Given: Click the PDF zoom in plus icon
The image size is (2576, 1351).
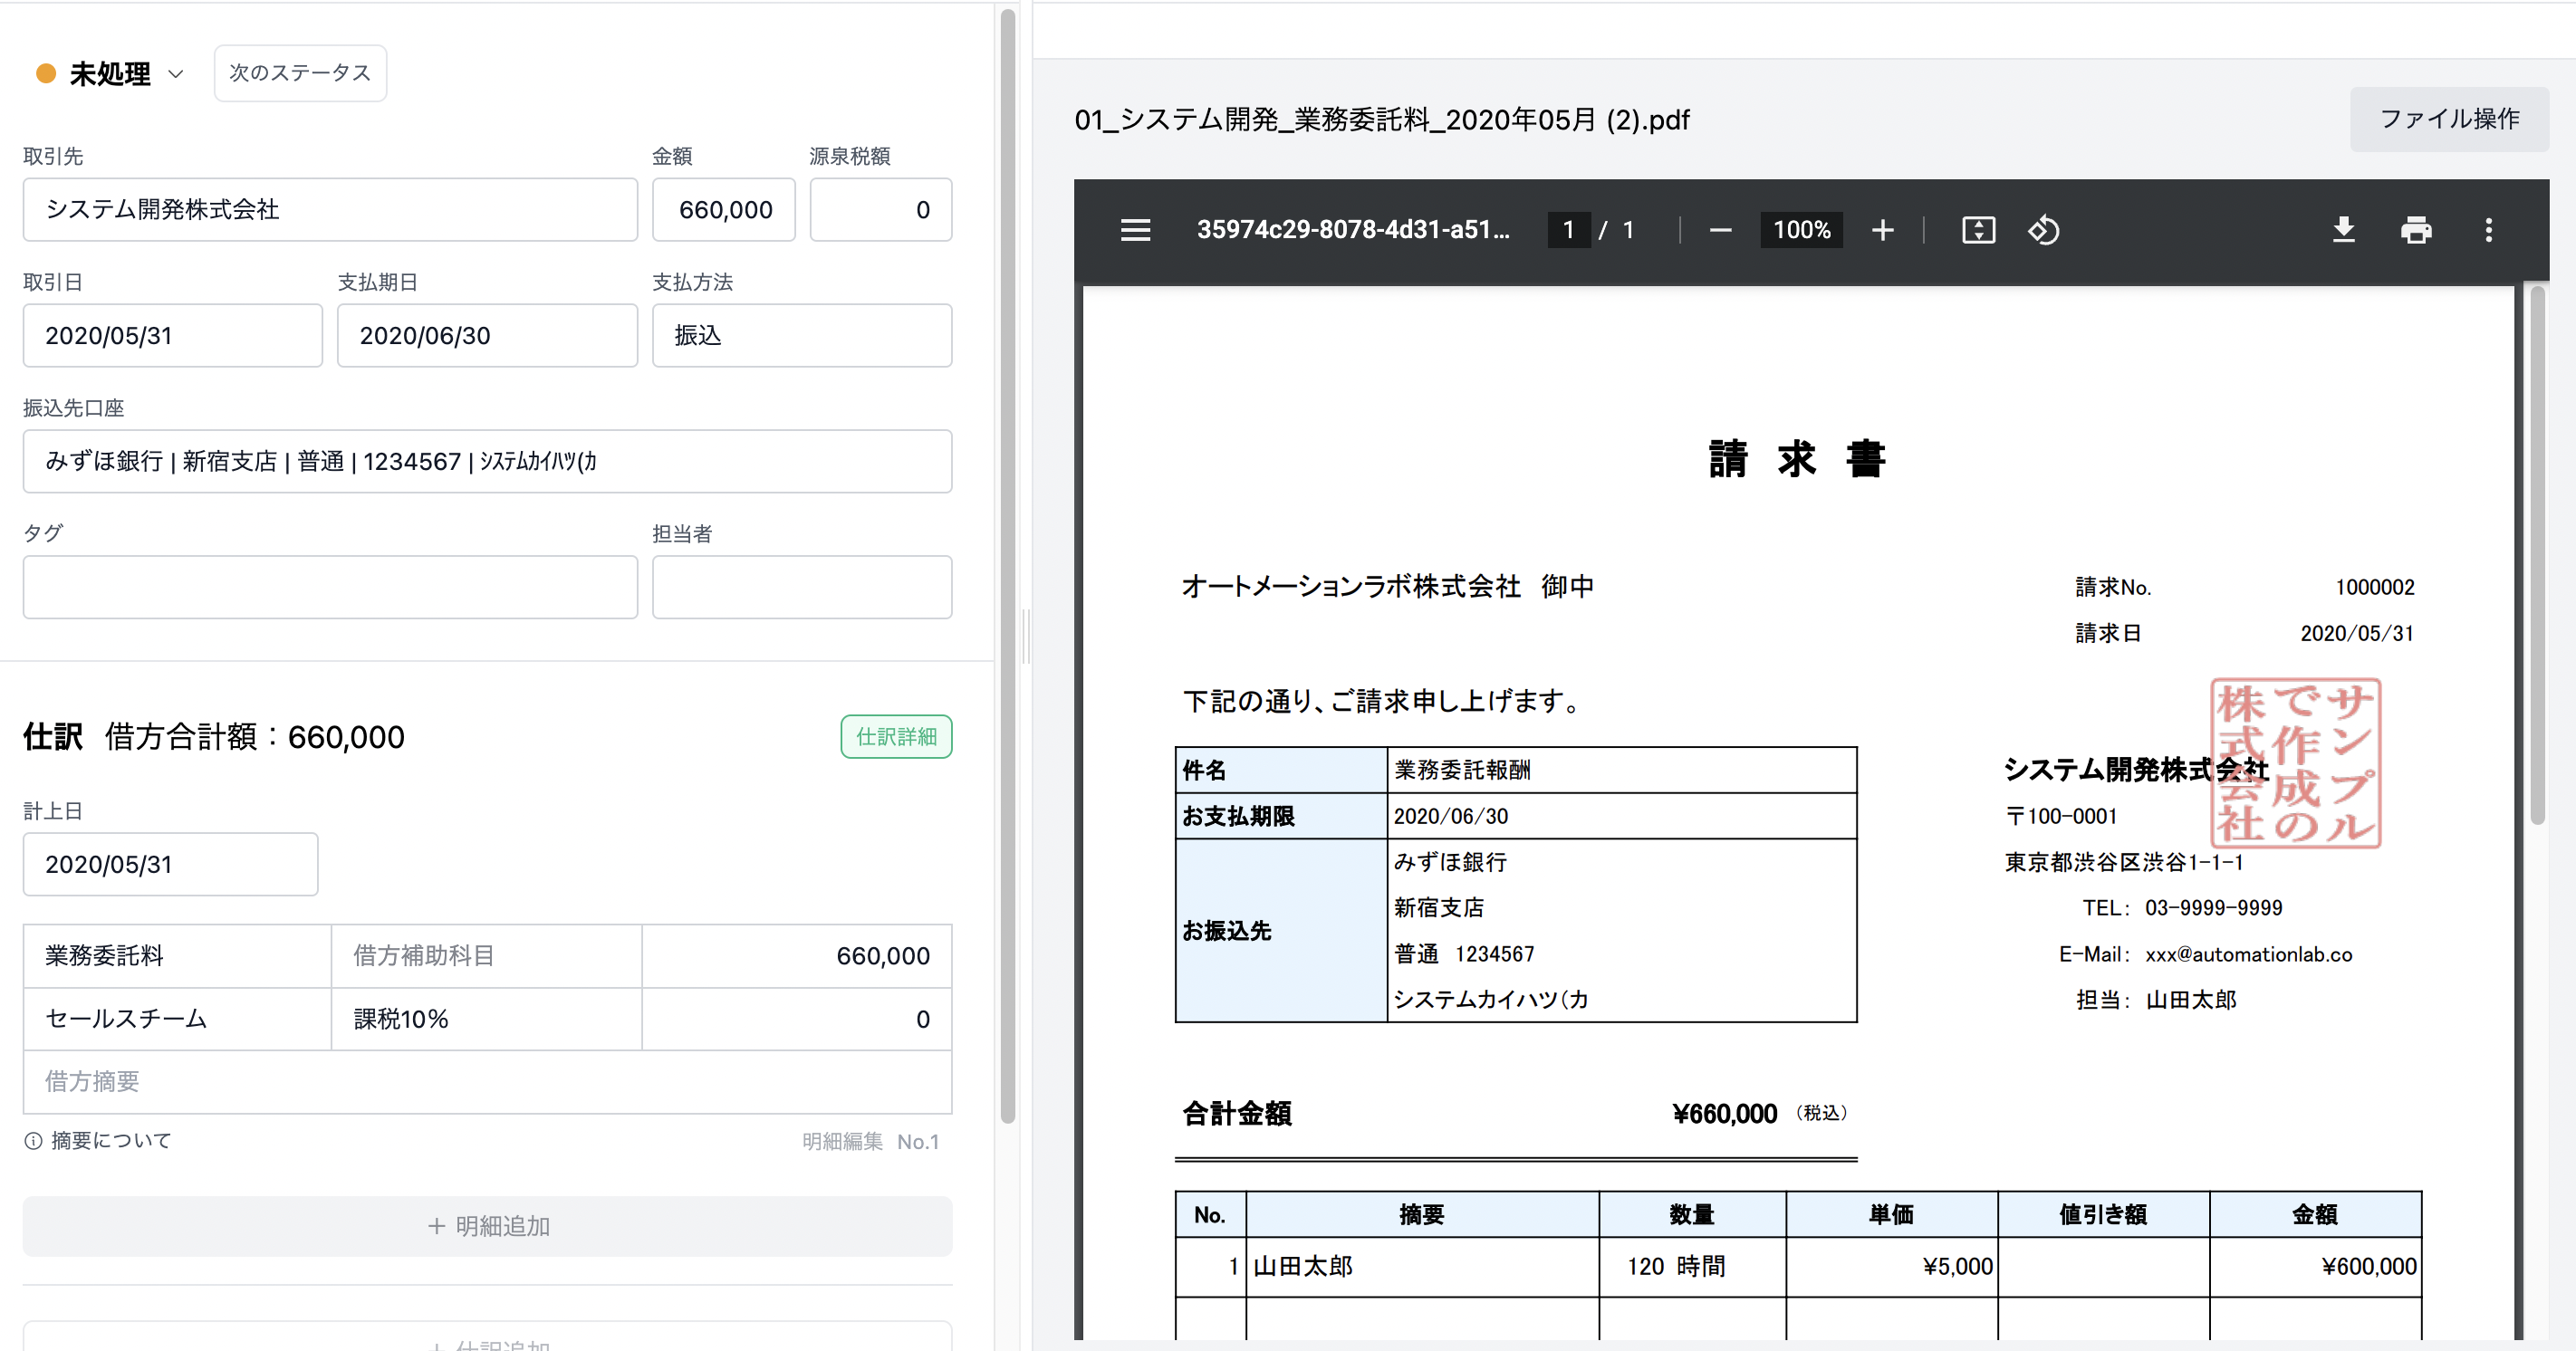Looking at the screenshot, I should [1882, 230].
